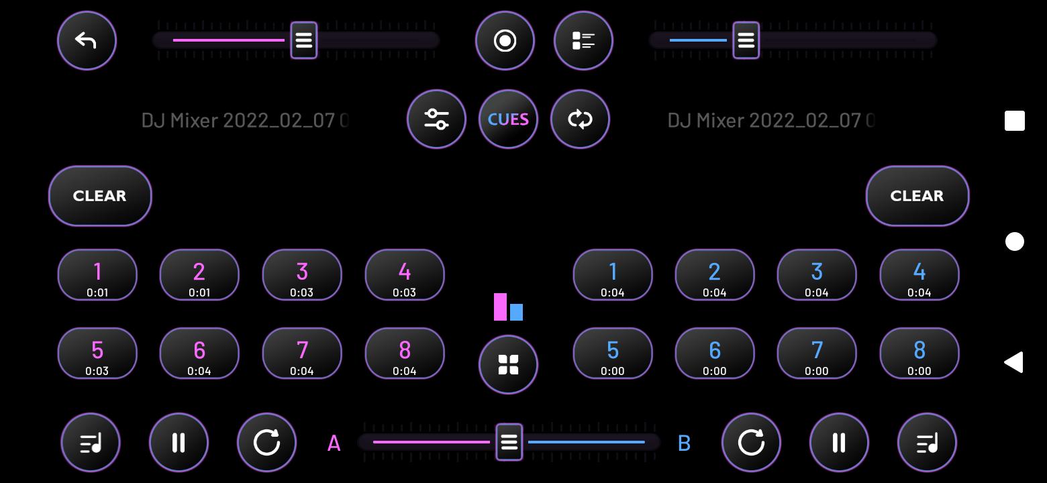Open deck A music playlist icon

coord(91,443)
